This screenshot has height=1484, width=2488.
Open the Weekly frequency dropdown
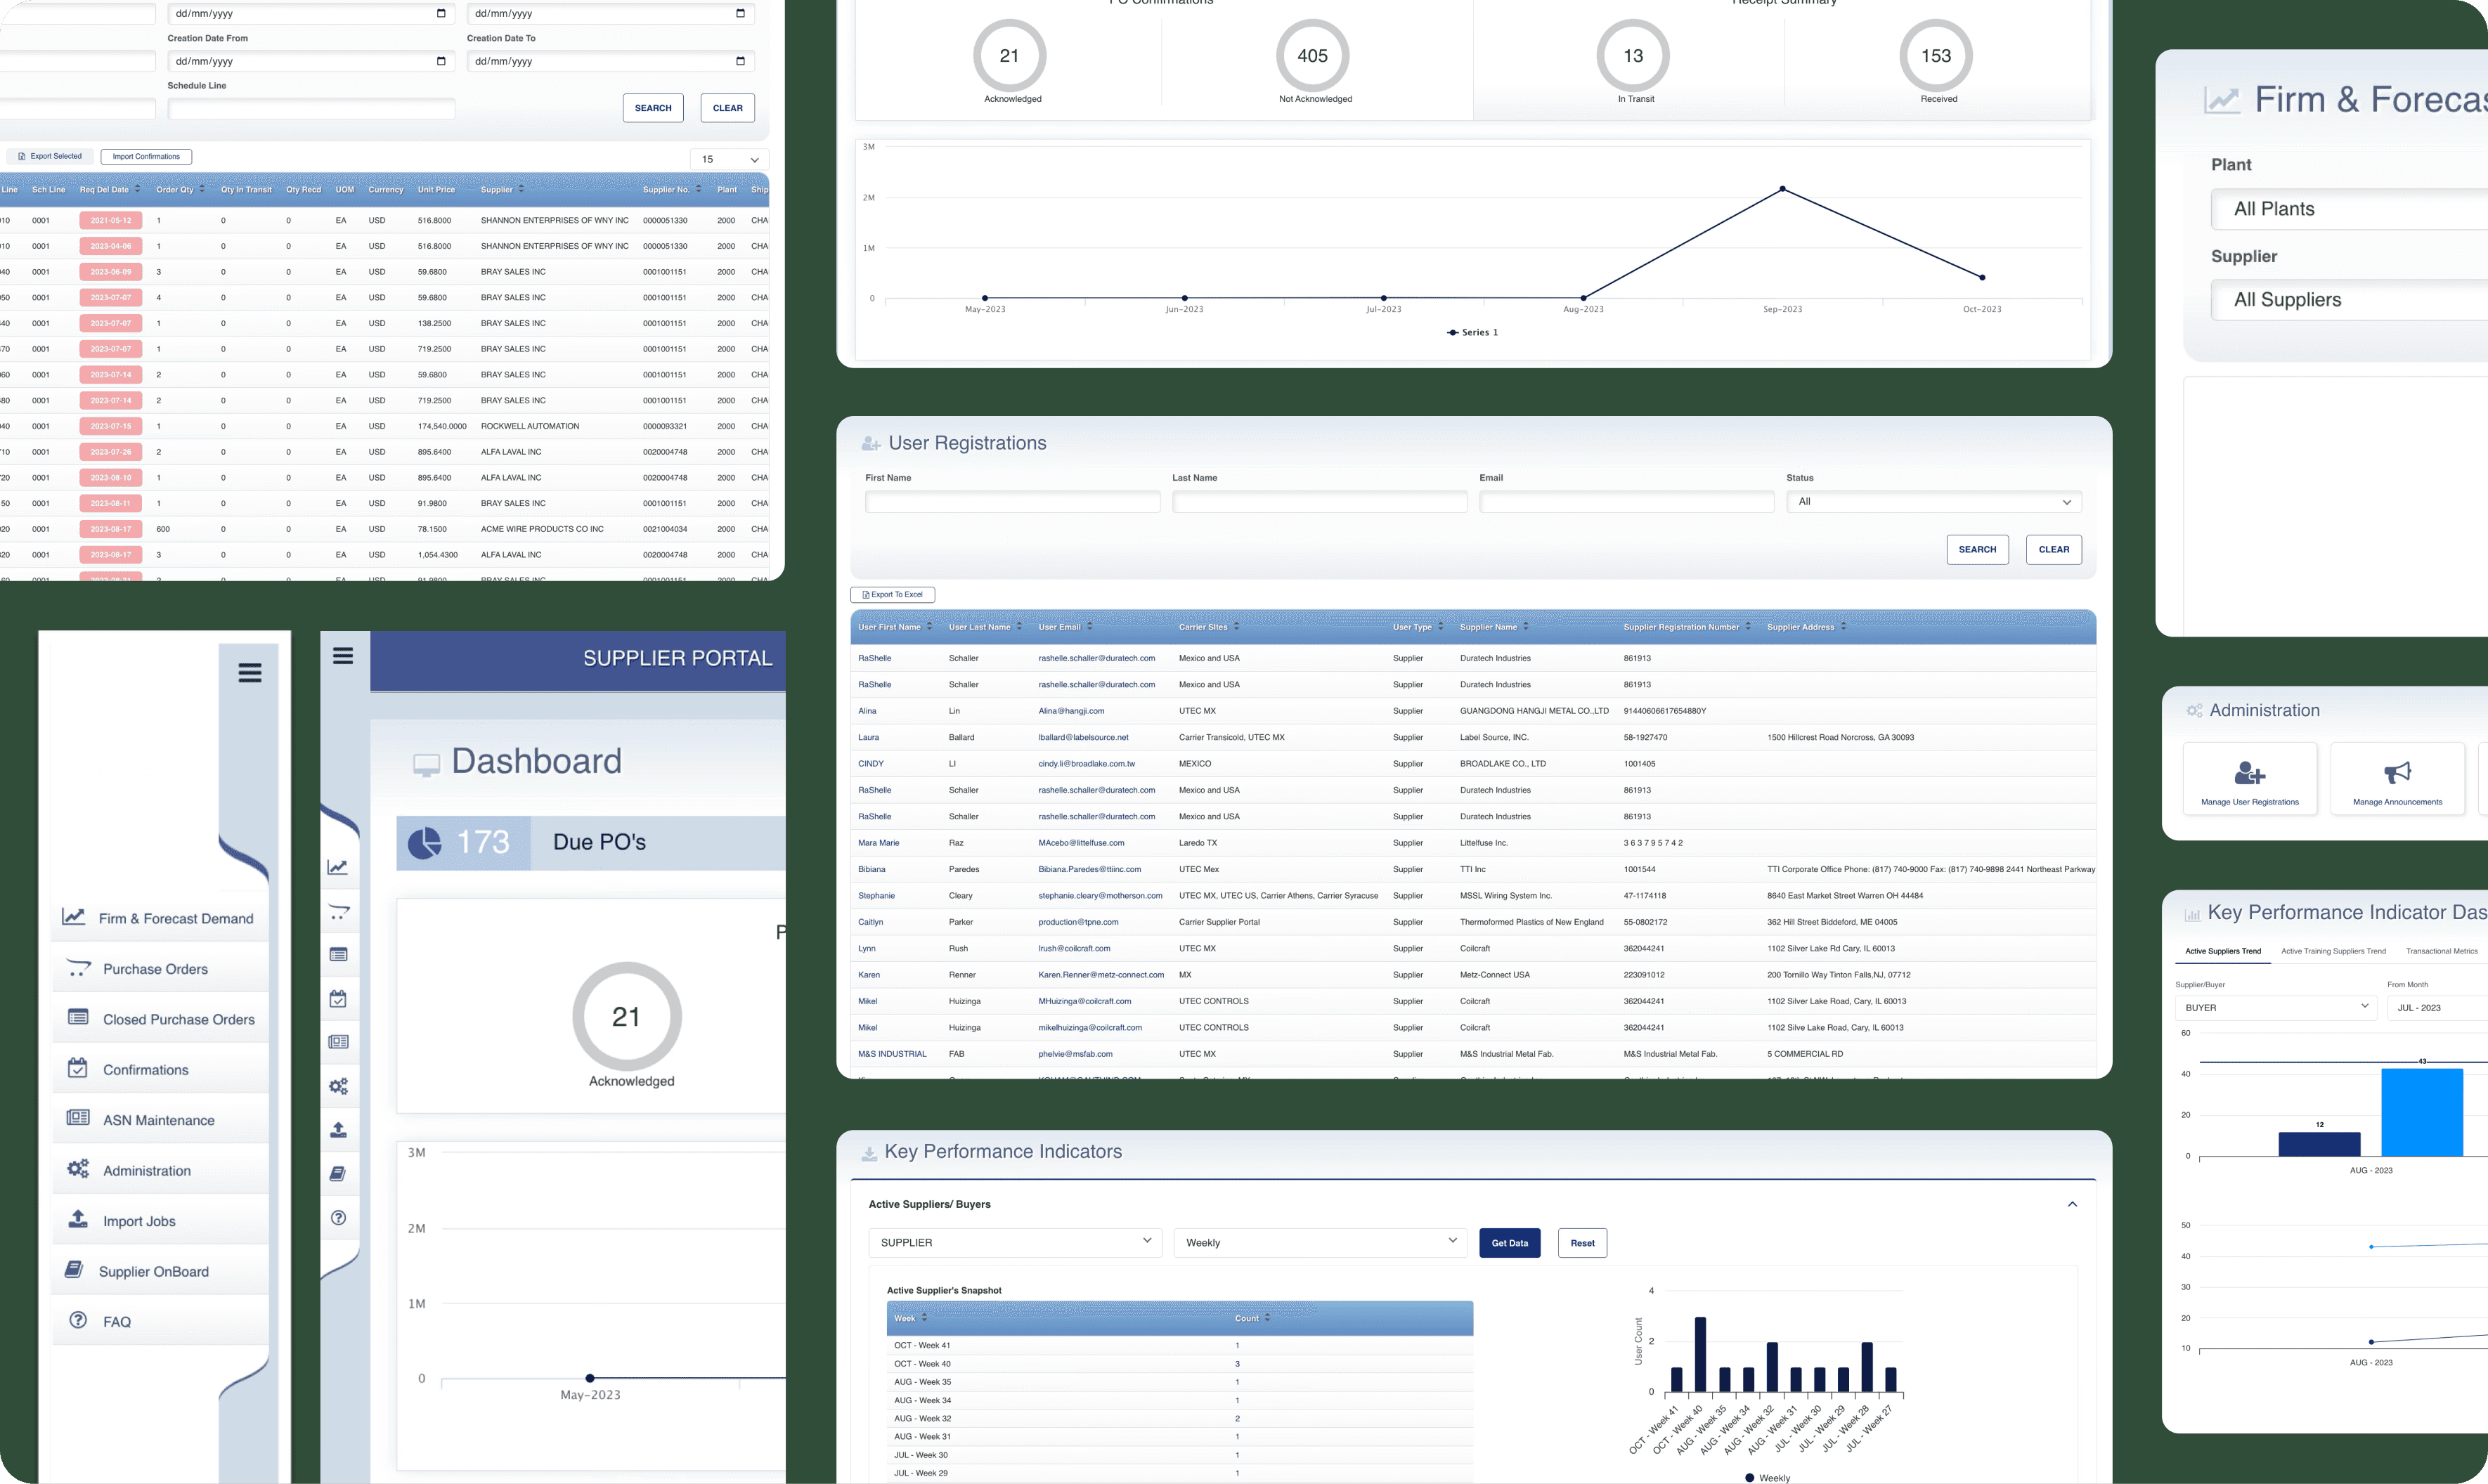pos(1319,1242)
